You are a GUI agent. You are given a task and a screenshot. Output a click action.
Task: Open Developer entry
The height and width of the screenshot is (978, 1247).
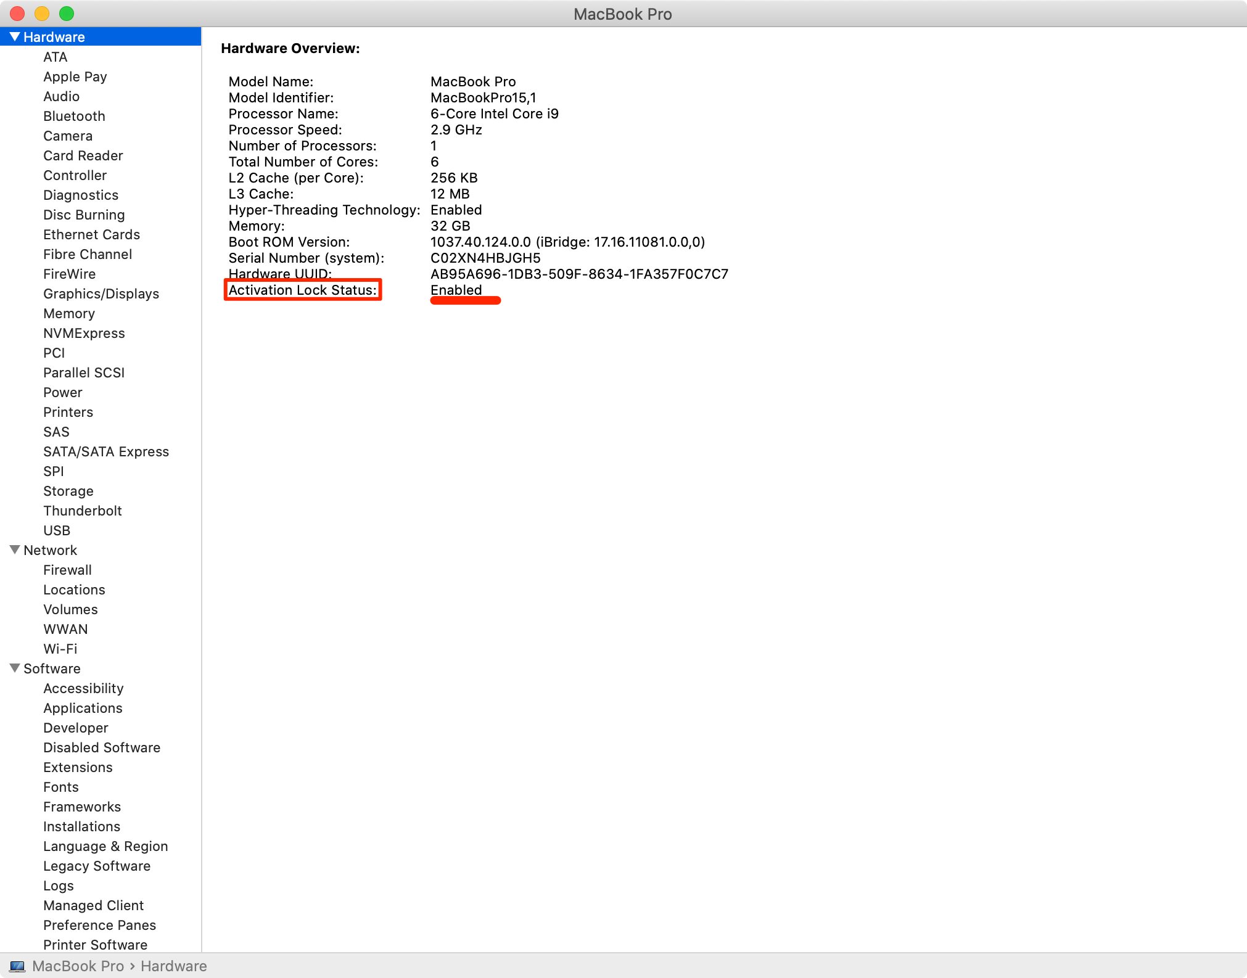pos(76,728)
